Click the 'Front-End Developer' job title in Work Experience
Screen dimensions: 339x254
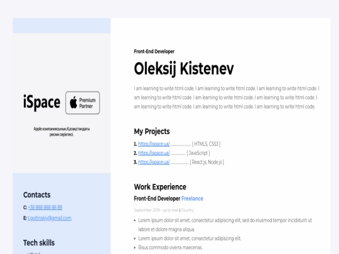point(157,198)
